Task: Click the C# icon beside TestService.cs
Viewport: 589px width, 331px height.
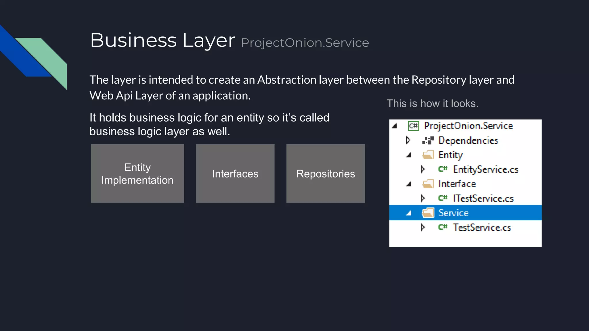Action: [x=443, y=227]
